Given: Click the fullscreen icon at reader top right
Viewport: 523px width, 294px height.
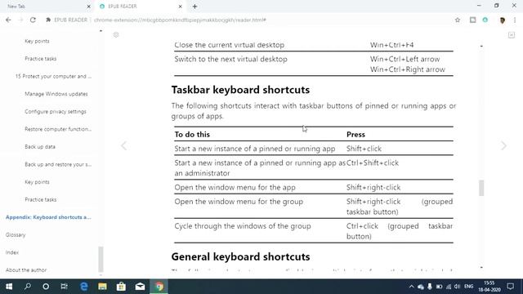Looking at the screenshot, I should (x=512, y=35).
